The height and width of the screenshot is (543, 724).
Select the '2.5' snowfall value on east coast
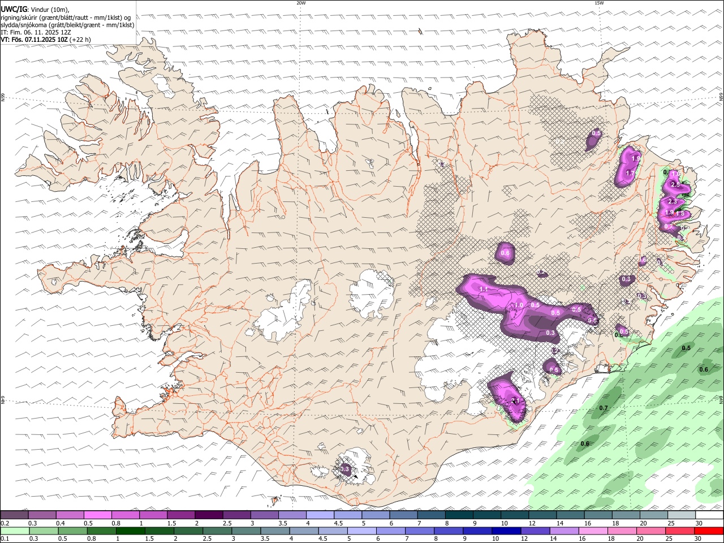point(675,185)
